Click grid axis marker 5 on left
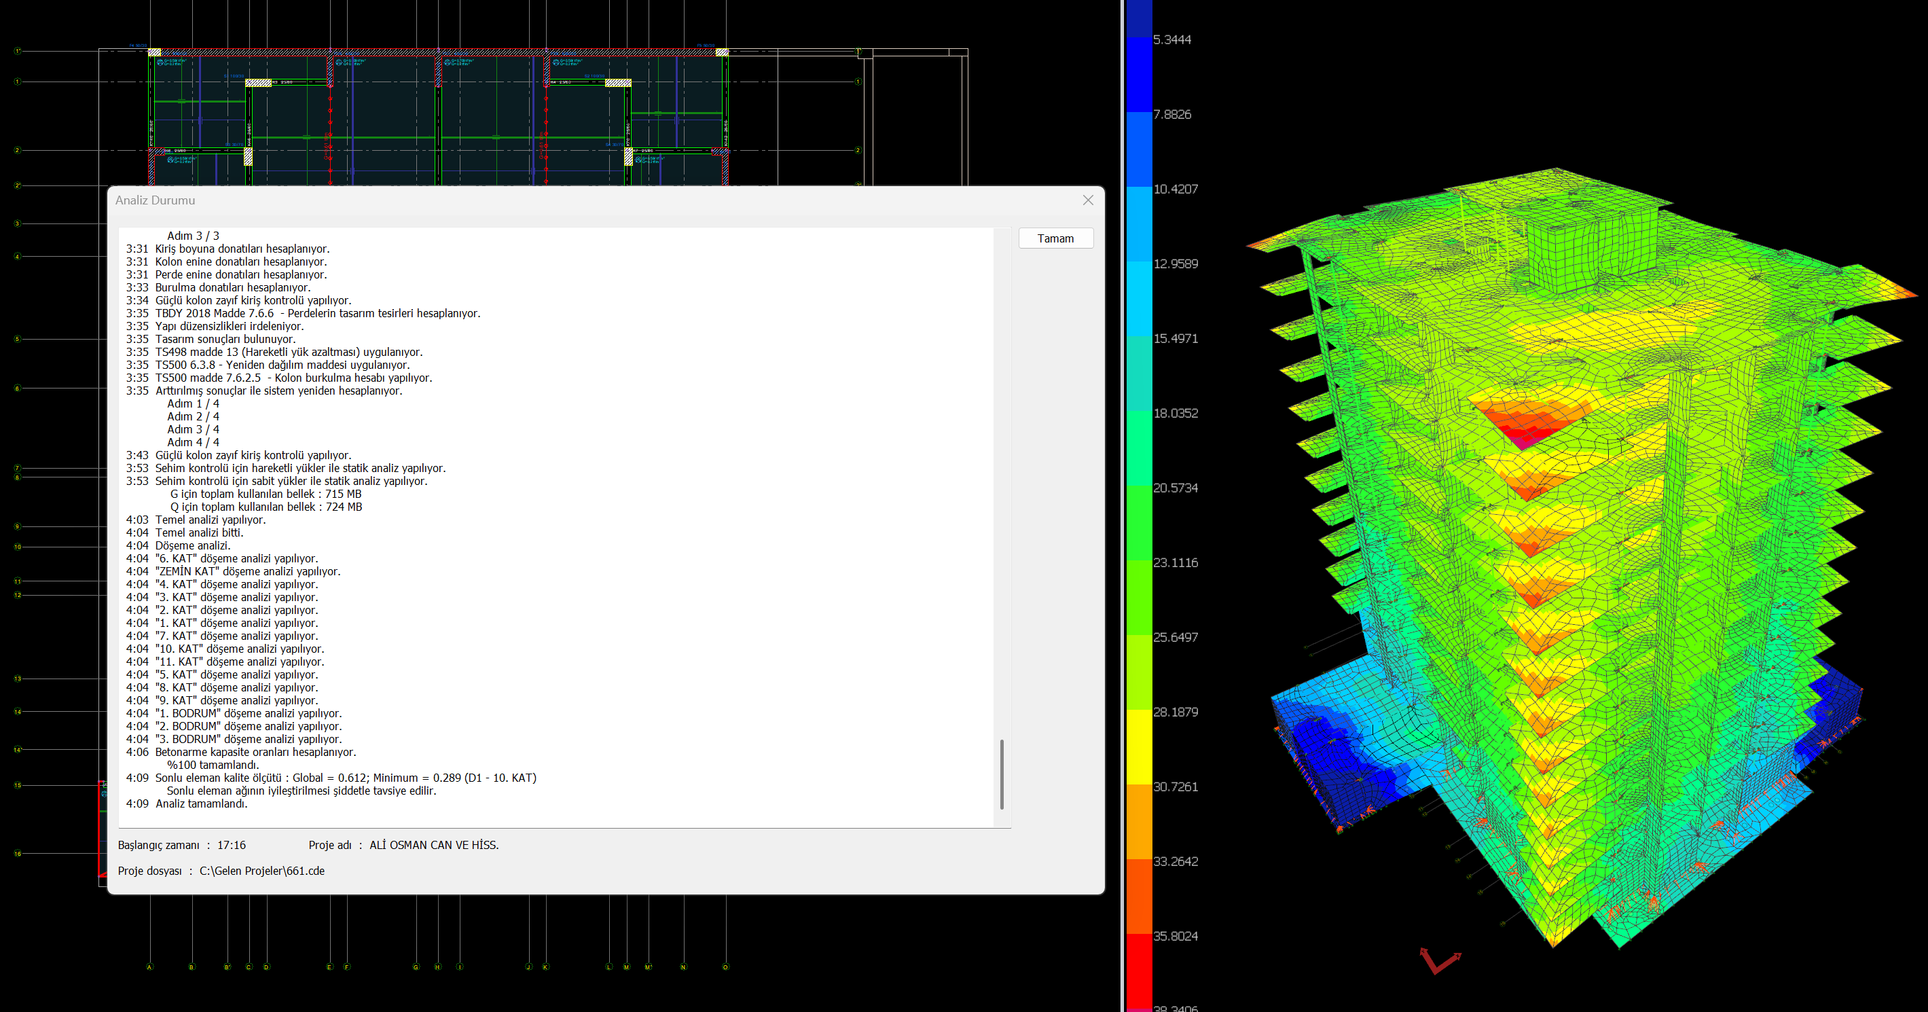Screen dimensions: 1928x1012 point(18,339)
